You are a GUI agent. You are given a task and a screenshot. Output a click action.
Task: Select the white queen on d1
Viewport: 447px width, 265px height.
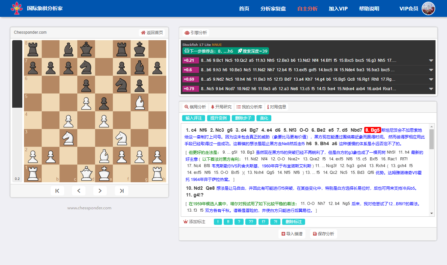(86, 173)
